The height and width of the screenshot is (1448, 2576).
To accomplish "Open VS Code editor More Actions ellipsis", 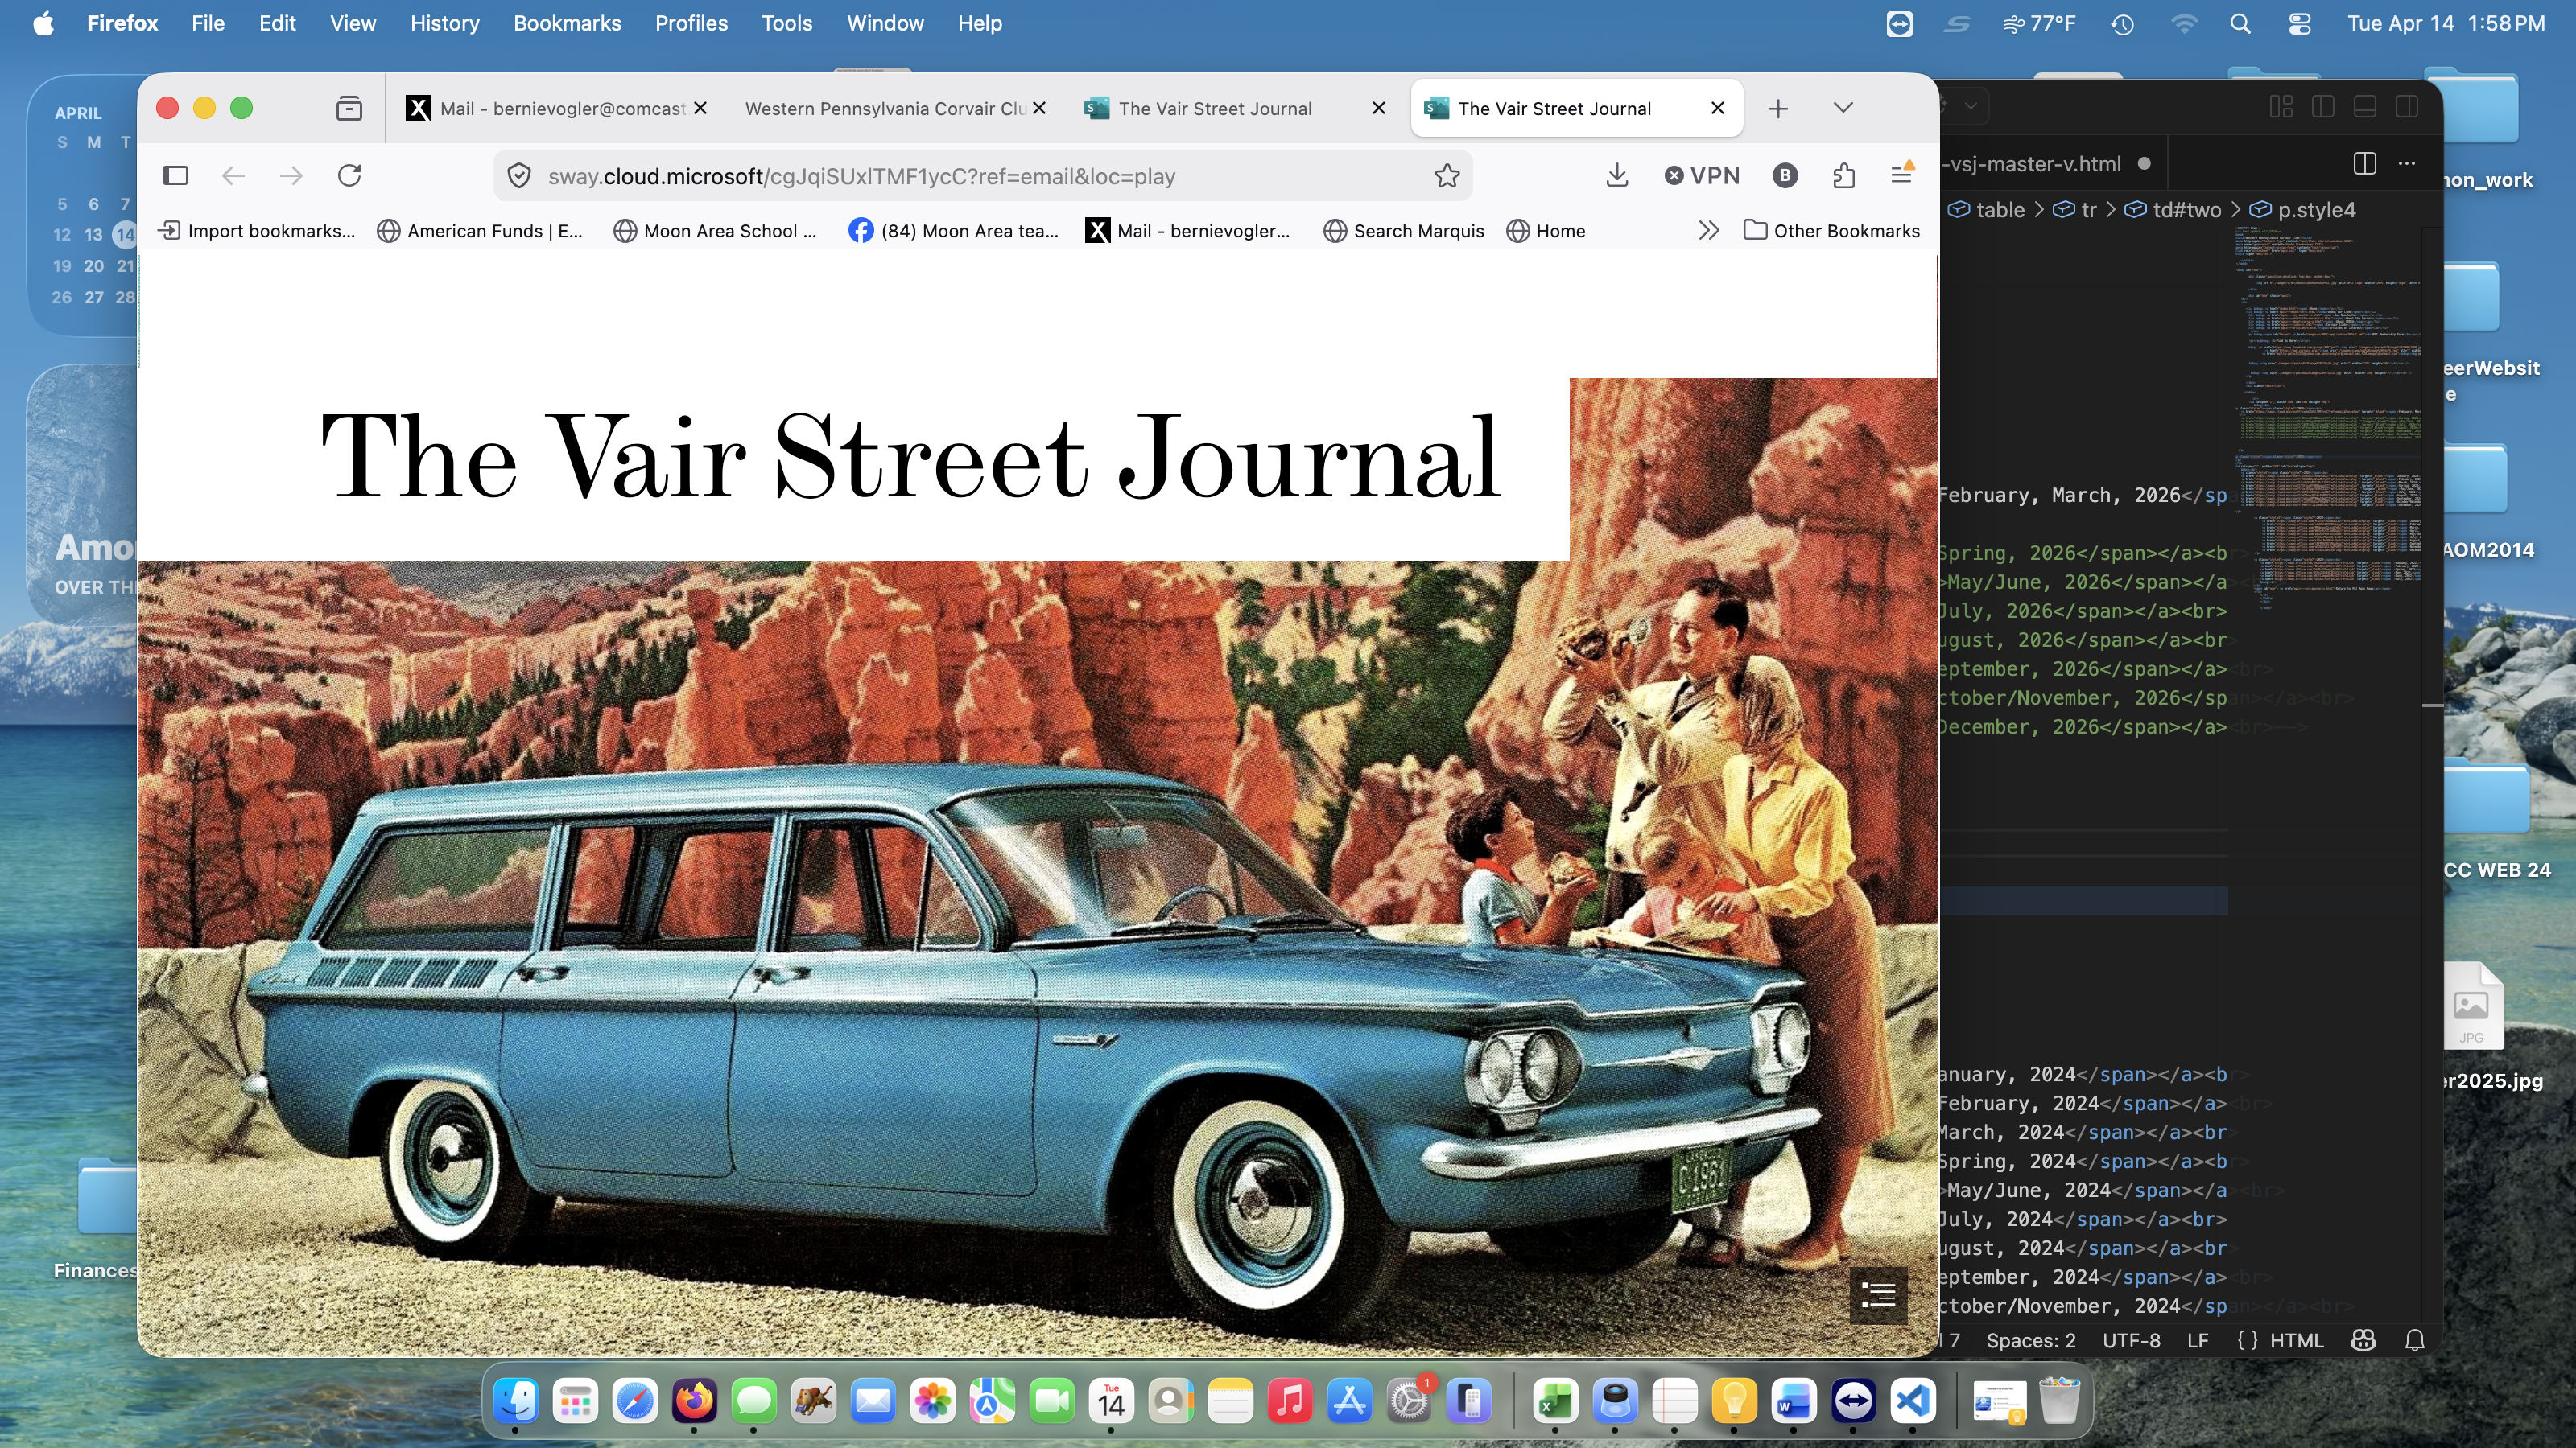I will [2406, 162].
